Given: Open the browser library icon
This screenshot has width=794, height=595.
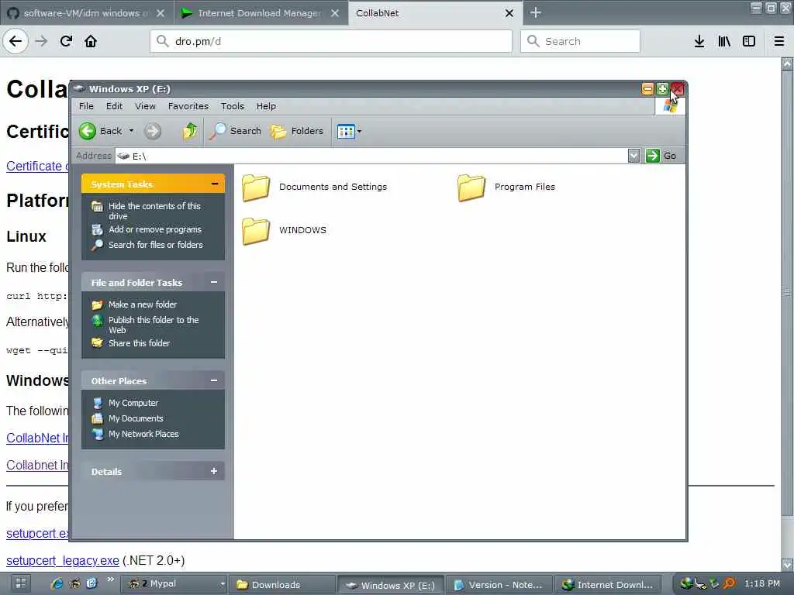Looking at the screenshot, I should 724,42.
